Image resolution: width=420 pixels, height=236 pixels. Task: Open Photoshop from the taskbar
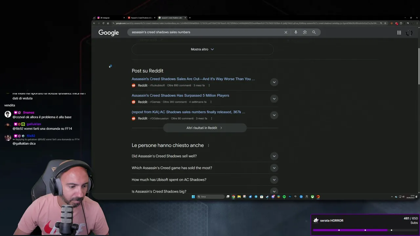pyautogui.click(x=290, y=197)
